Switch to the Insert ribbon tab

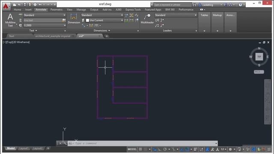click(28, 9)
